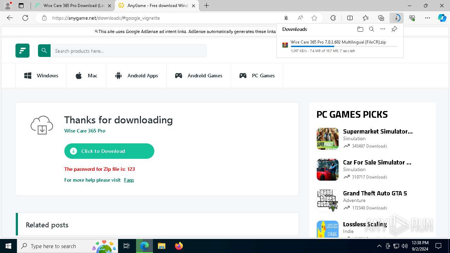450x253 pixels.
Task: Click the Wise Care zip download progress bar
Action: (x=344, y=46)
